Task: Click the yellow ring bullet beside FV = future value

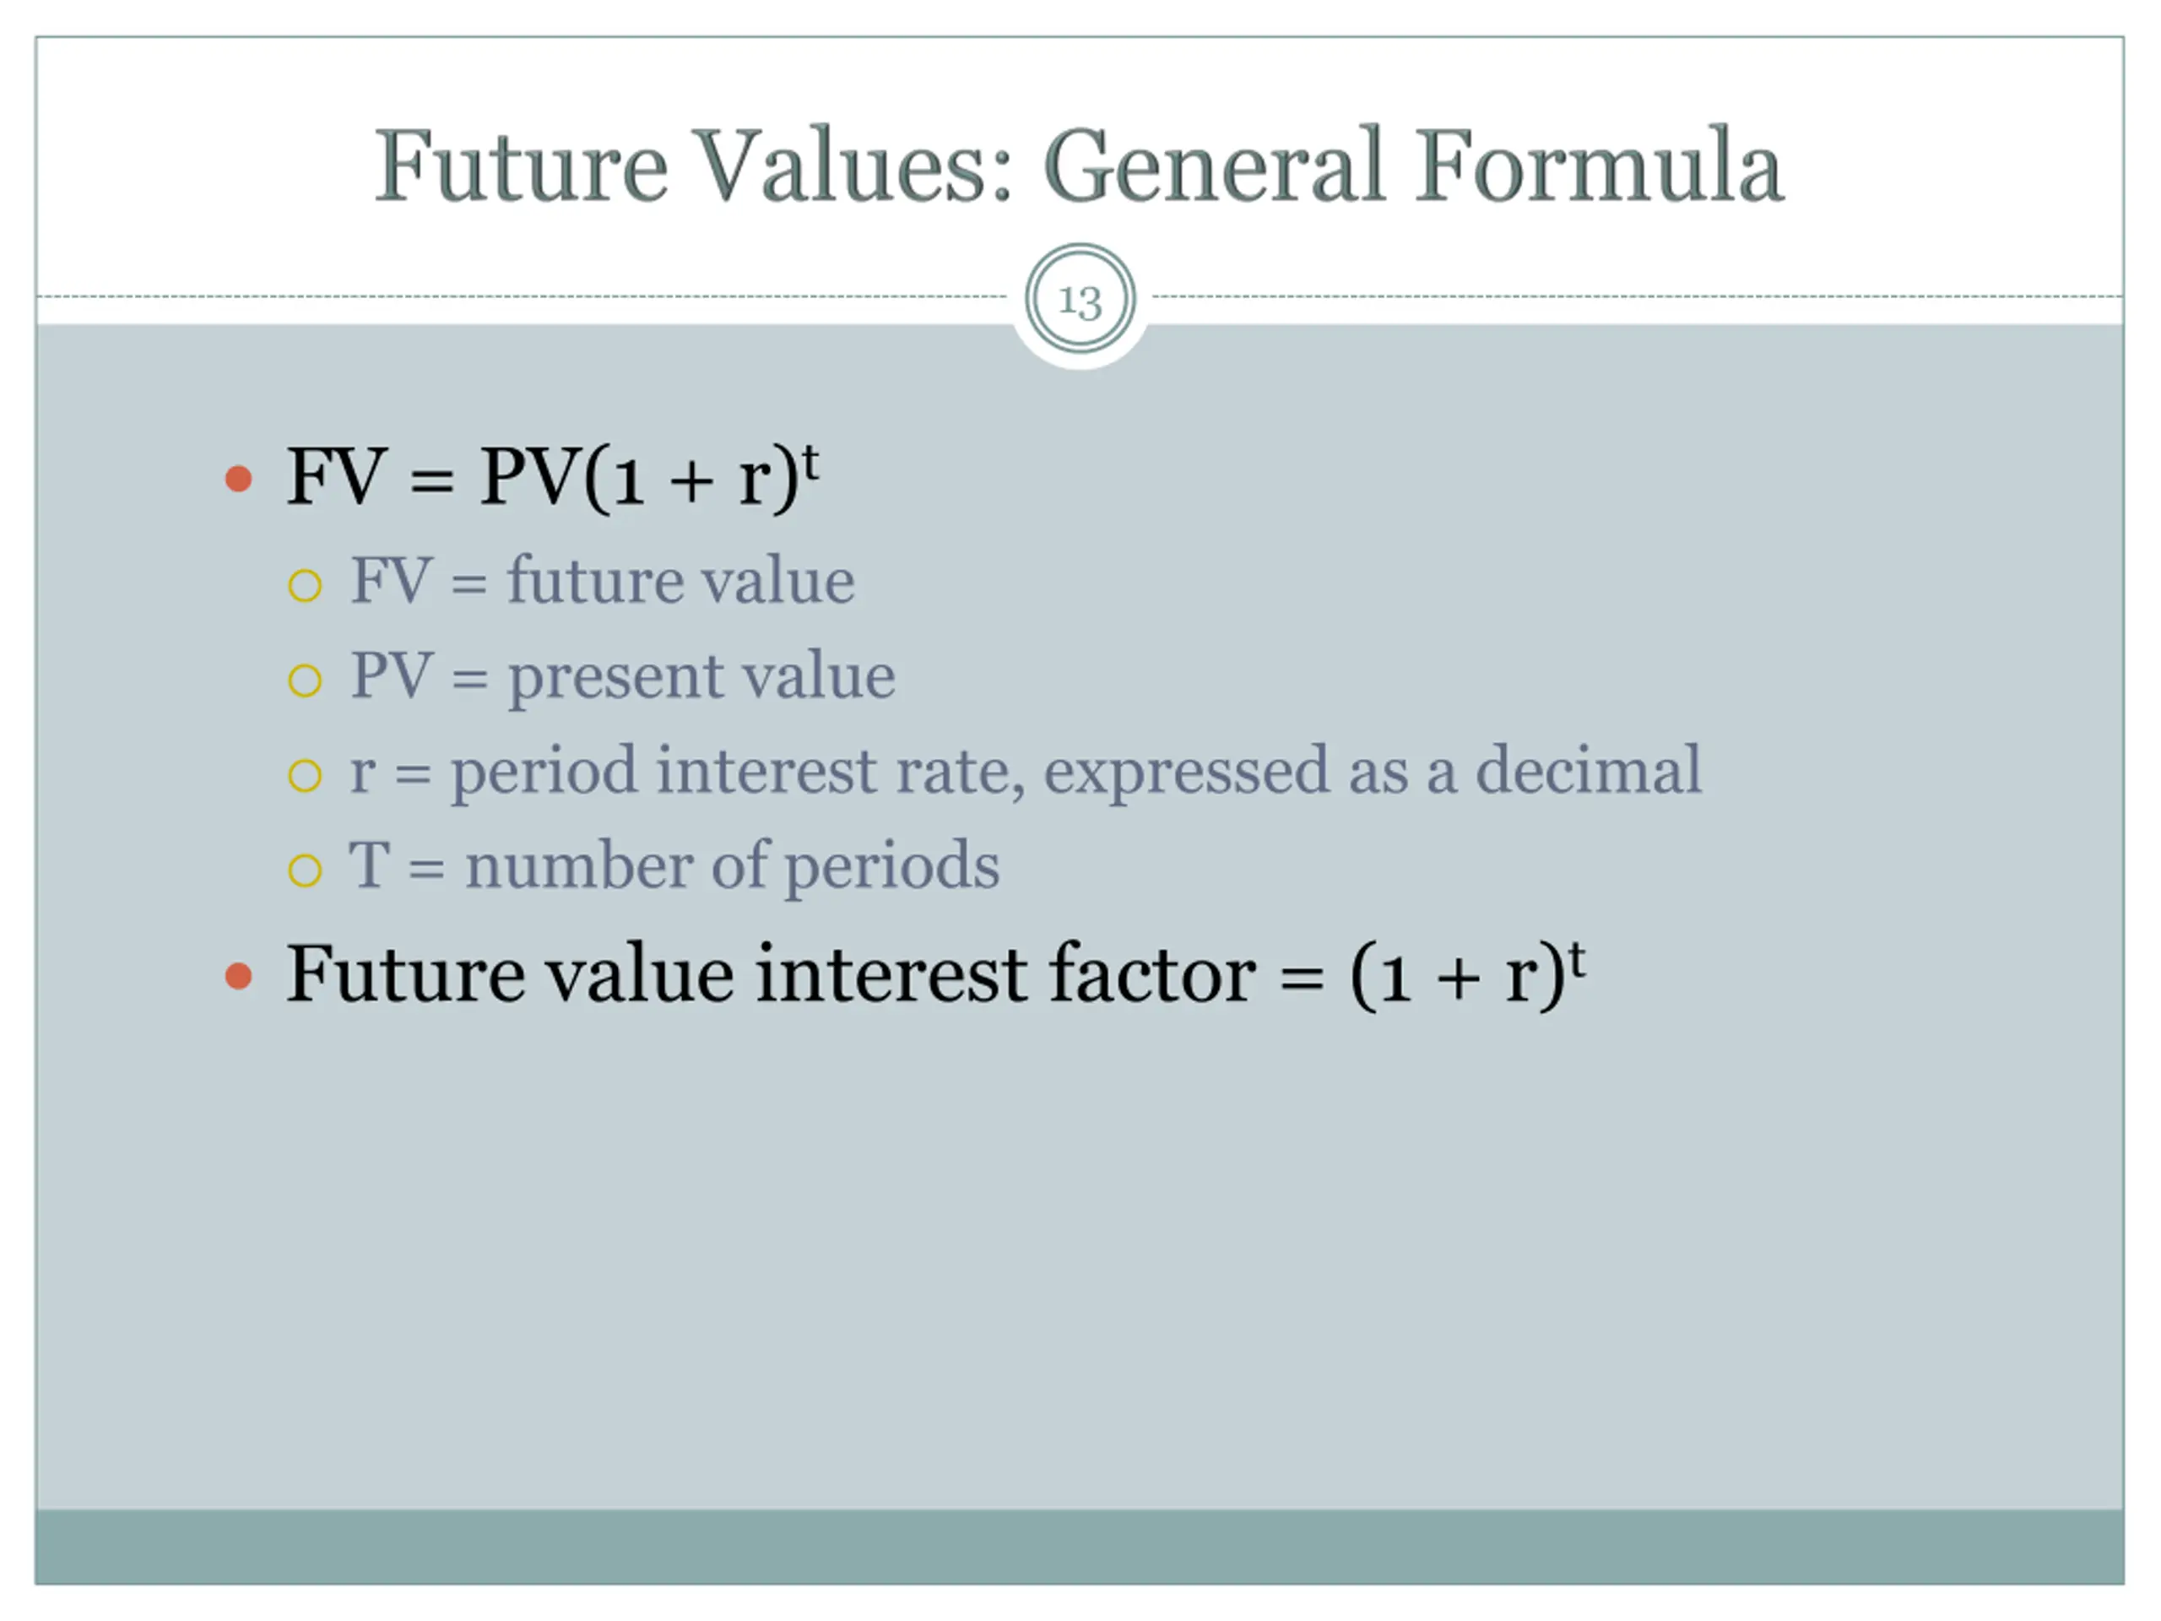Action: (x=305, y=585)
